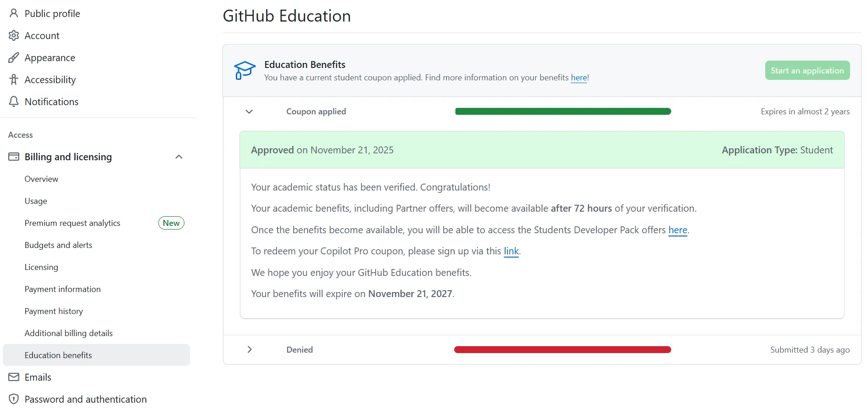Open the Copilot Pro coupon link
Image resolution: width=868 pixels, height=410 pixels.
511,251
